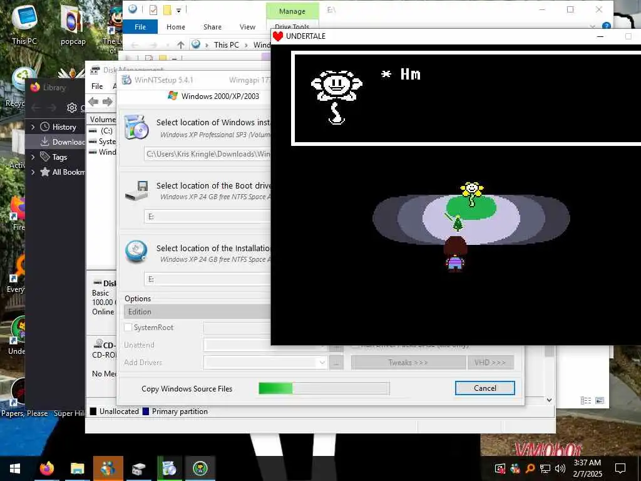
Task: Click the Cancel button in WinNTSetup
Action: click(x=485, y=388)
